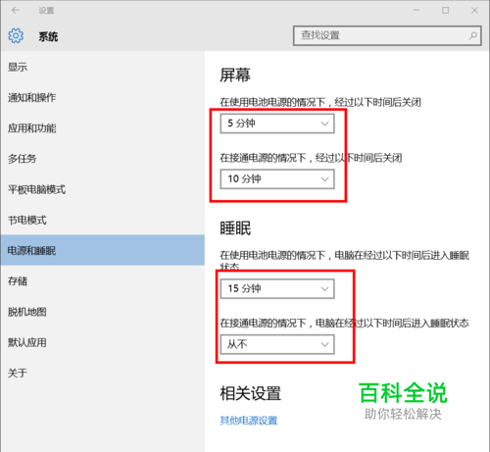The width and height of the screenshot is (490, 452).
Task: Open plugged-in screen-off 10 分钟 dropdown
Action: [x=277, y=178]
